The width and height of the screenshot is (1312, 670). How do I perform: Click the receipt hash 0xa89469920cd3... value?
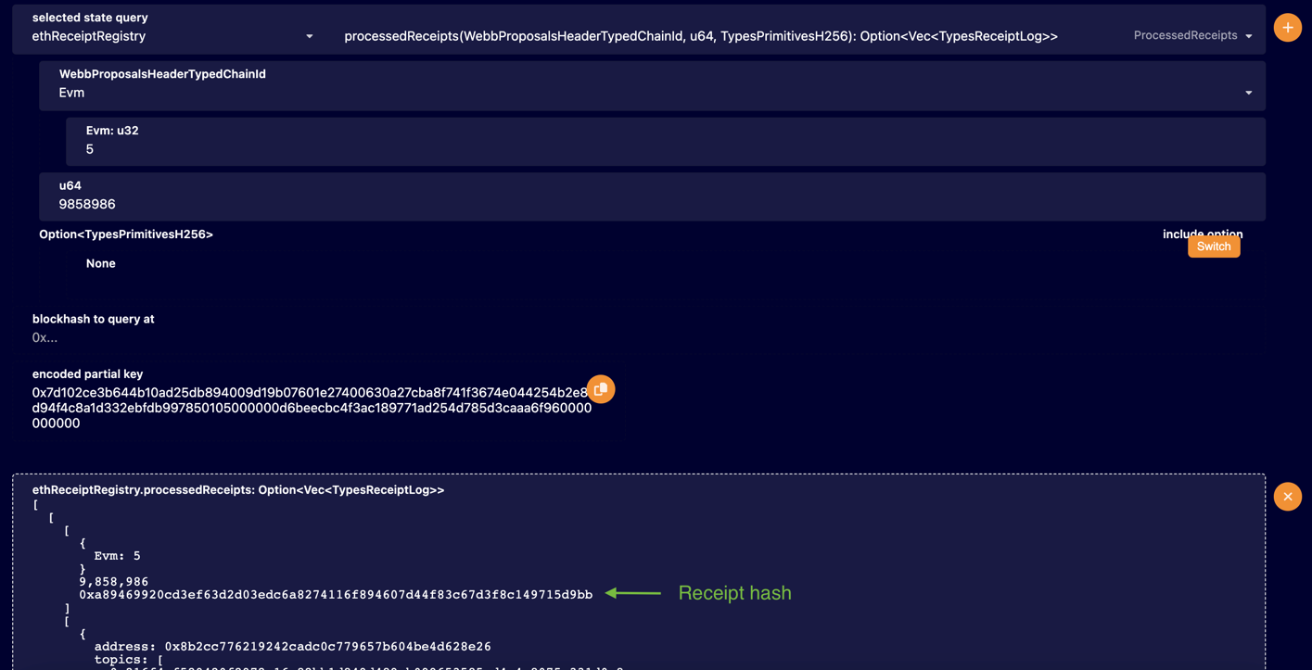pyautogui.click(x=336, y=595)
